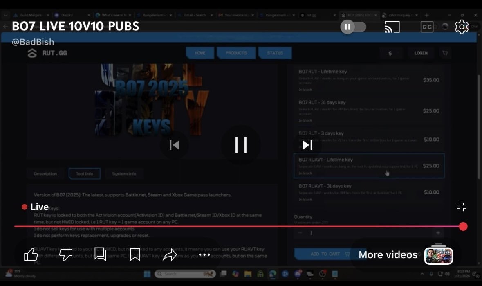Cast the video to a device
Image resolution: width=482 pixels, height=286 pixels.
[392, 27]
